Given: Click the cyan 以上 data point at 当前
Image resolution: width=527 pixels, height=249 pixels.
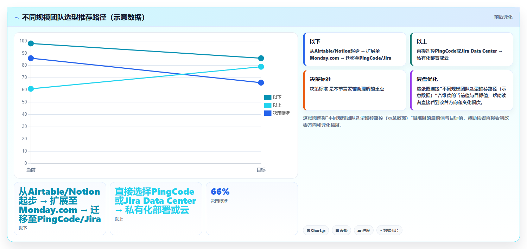Looking at the screenshot, I should point(31,89).
